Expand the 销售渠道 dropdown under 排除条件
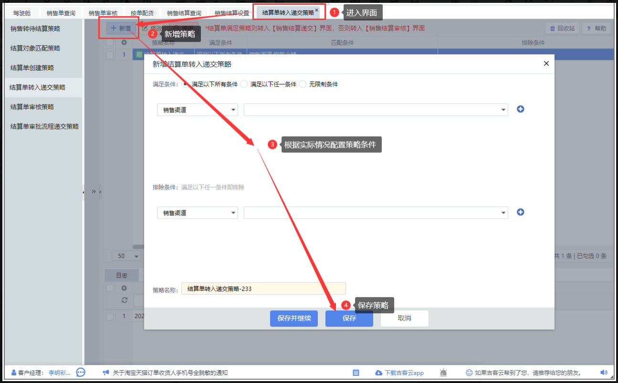The image size is (618, 383). pos(198,213)
